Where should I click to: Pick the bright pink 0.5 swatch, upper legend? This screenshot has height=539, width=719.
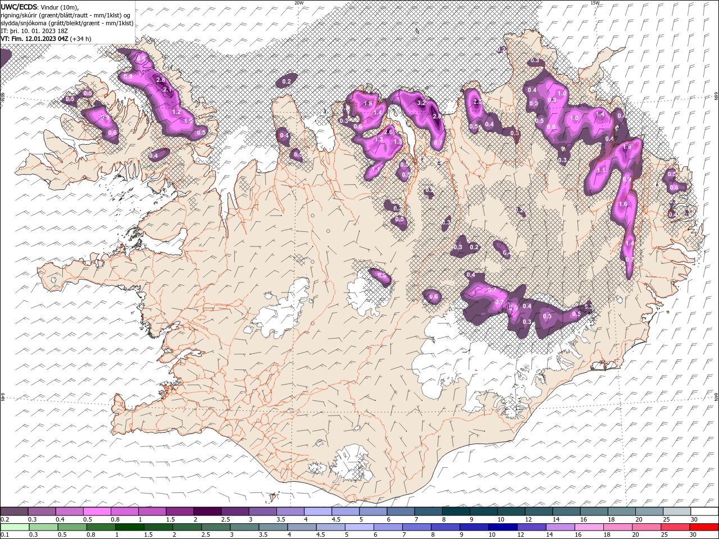(97, 511)
